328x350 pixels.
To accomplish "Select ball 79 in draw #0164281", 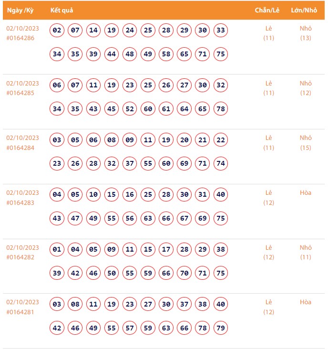I will pyautogui.click(x=220, y=328).
